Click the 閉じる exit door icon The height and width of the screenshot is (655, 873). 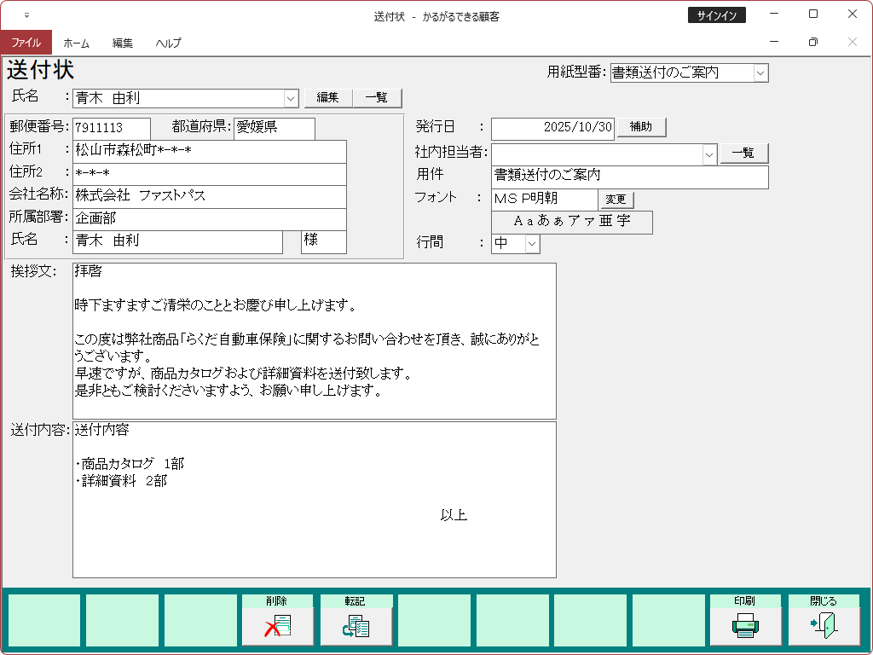point(824,626)
